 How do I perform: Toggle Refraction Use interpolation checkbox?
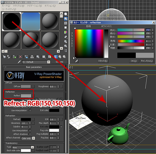(x=30, y=130)
